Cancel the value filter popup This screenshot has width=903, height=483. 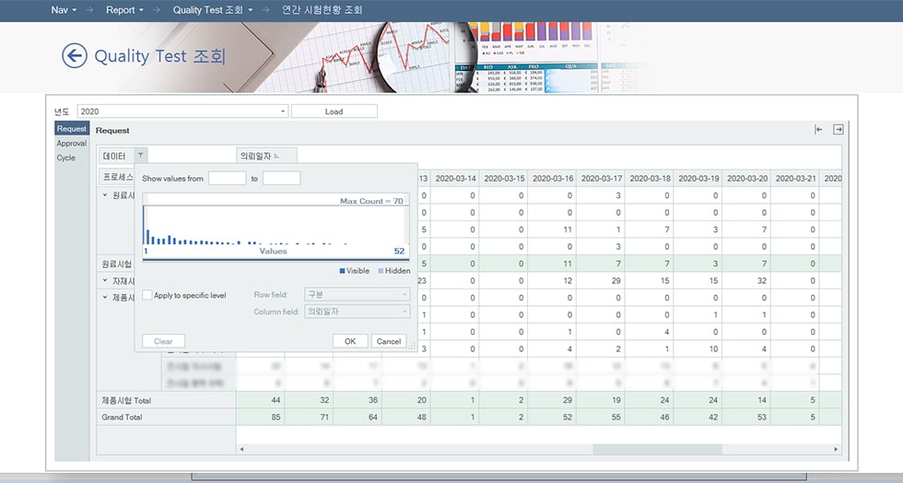pos(388,341)
